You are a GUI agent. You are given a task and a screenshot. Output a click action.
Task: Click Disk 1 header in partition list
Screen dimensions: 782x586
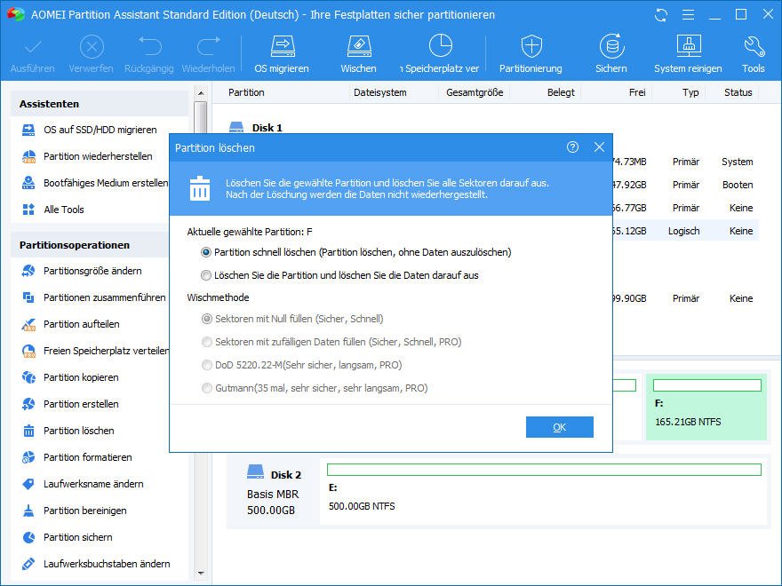click(255, 128)
